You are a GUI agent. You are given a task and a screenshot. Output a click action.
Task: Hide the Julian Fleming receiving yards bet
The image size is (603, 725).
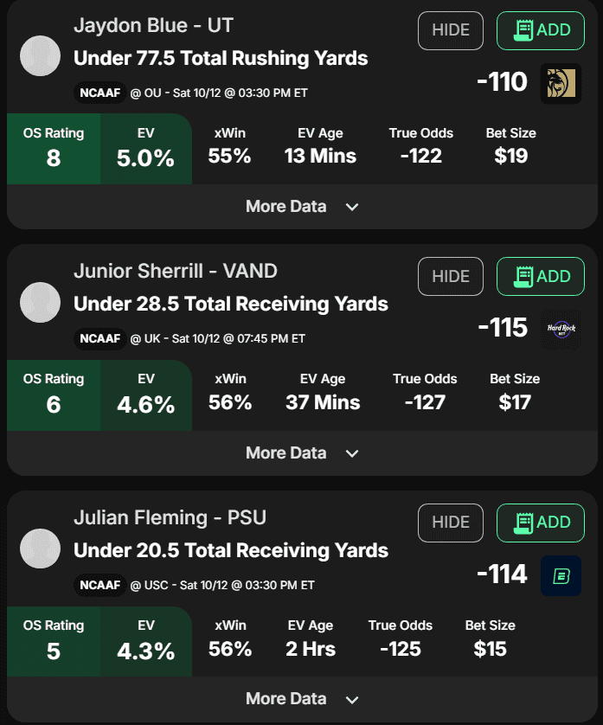click(451, 523)
